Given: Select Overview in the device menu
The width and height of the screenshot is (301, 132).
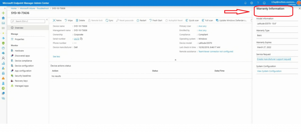Looking at the screenshot, I should click(x=28, y=28).
